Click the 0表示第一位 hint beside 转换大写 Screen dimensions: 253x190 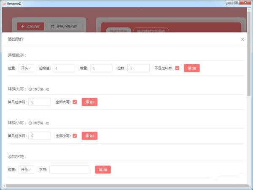tap(41, 89)
